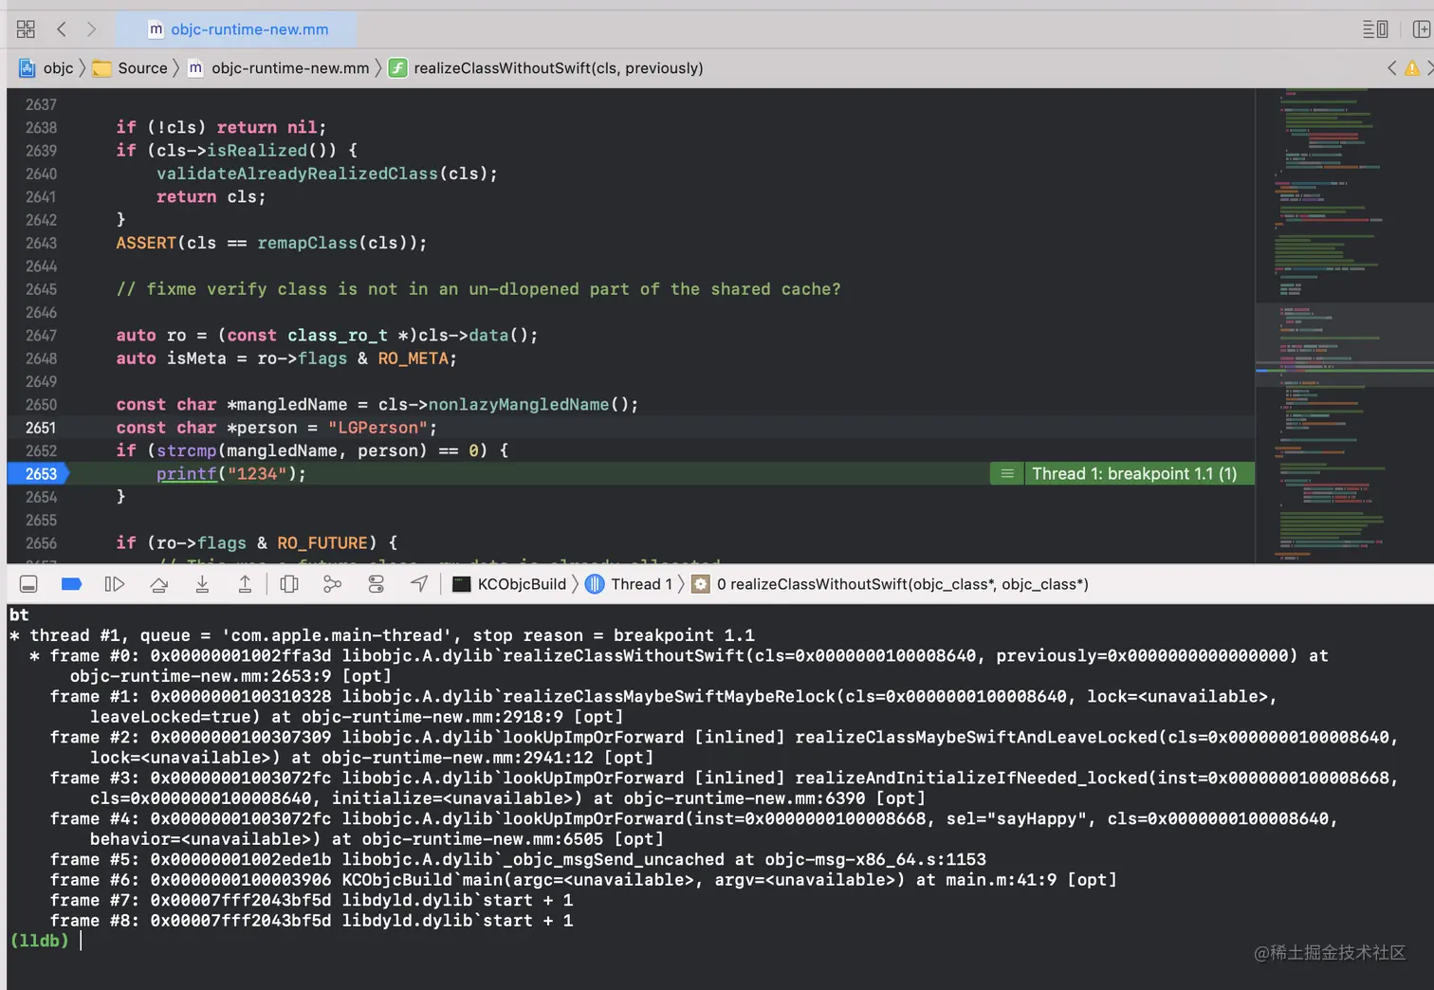1434x990 pixels.
Task: Click line number 2651 in the gutter
Action: tap(41, 428)
